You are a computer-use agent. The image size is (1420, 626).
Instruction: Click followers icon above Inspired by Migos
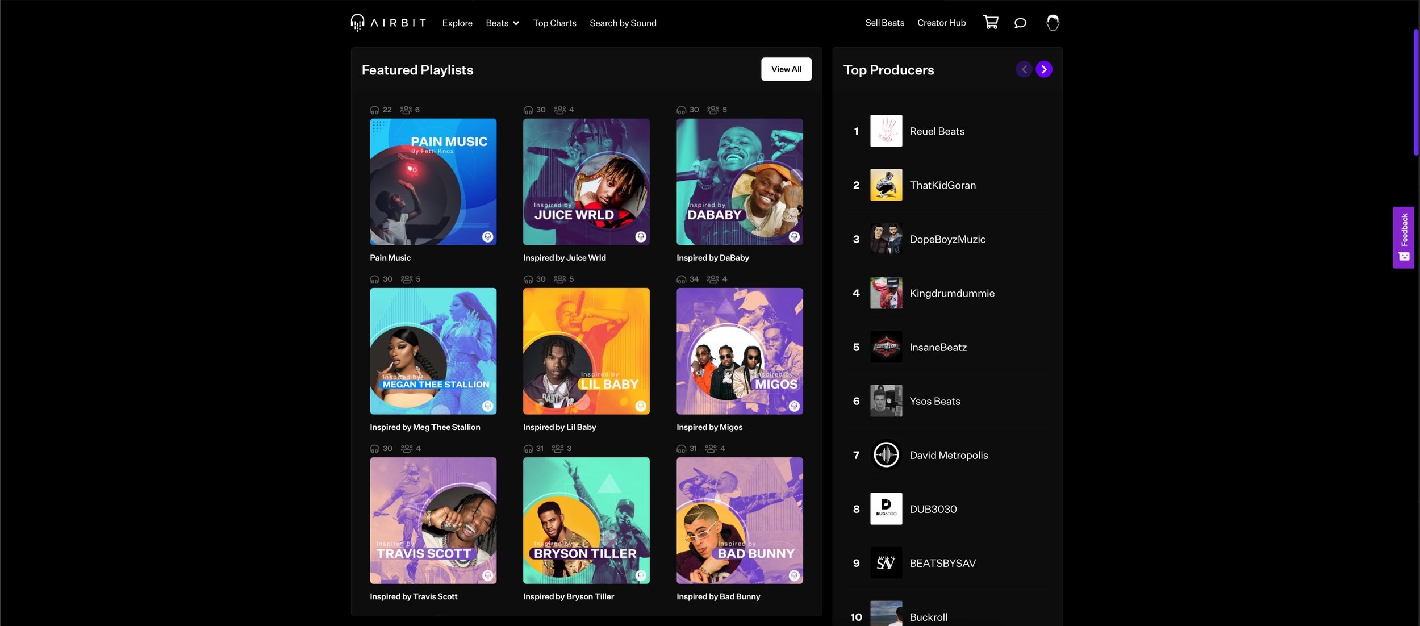click(713, 279)
